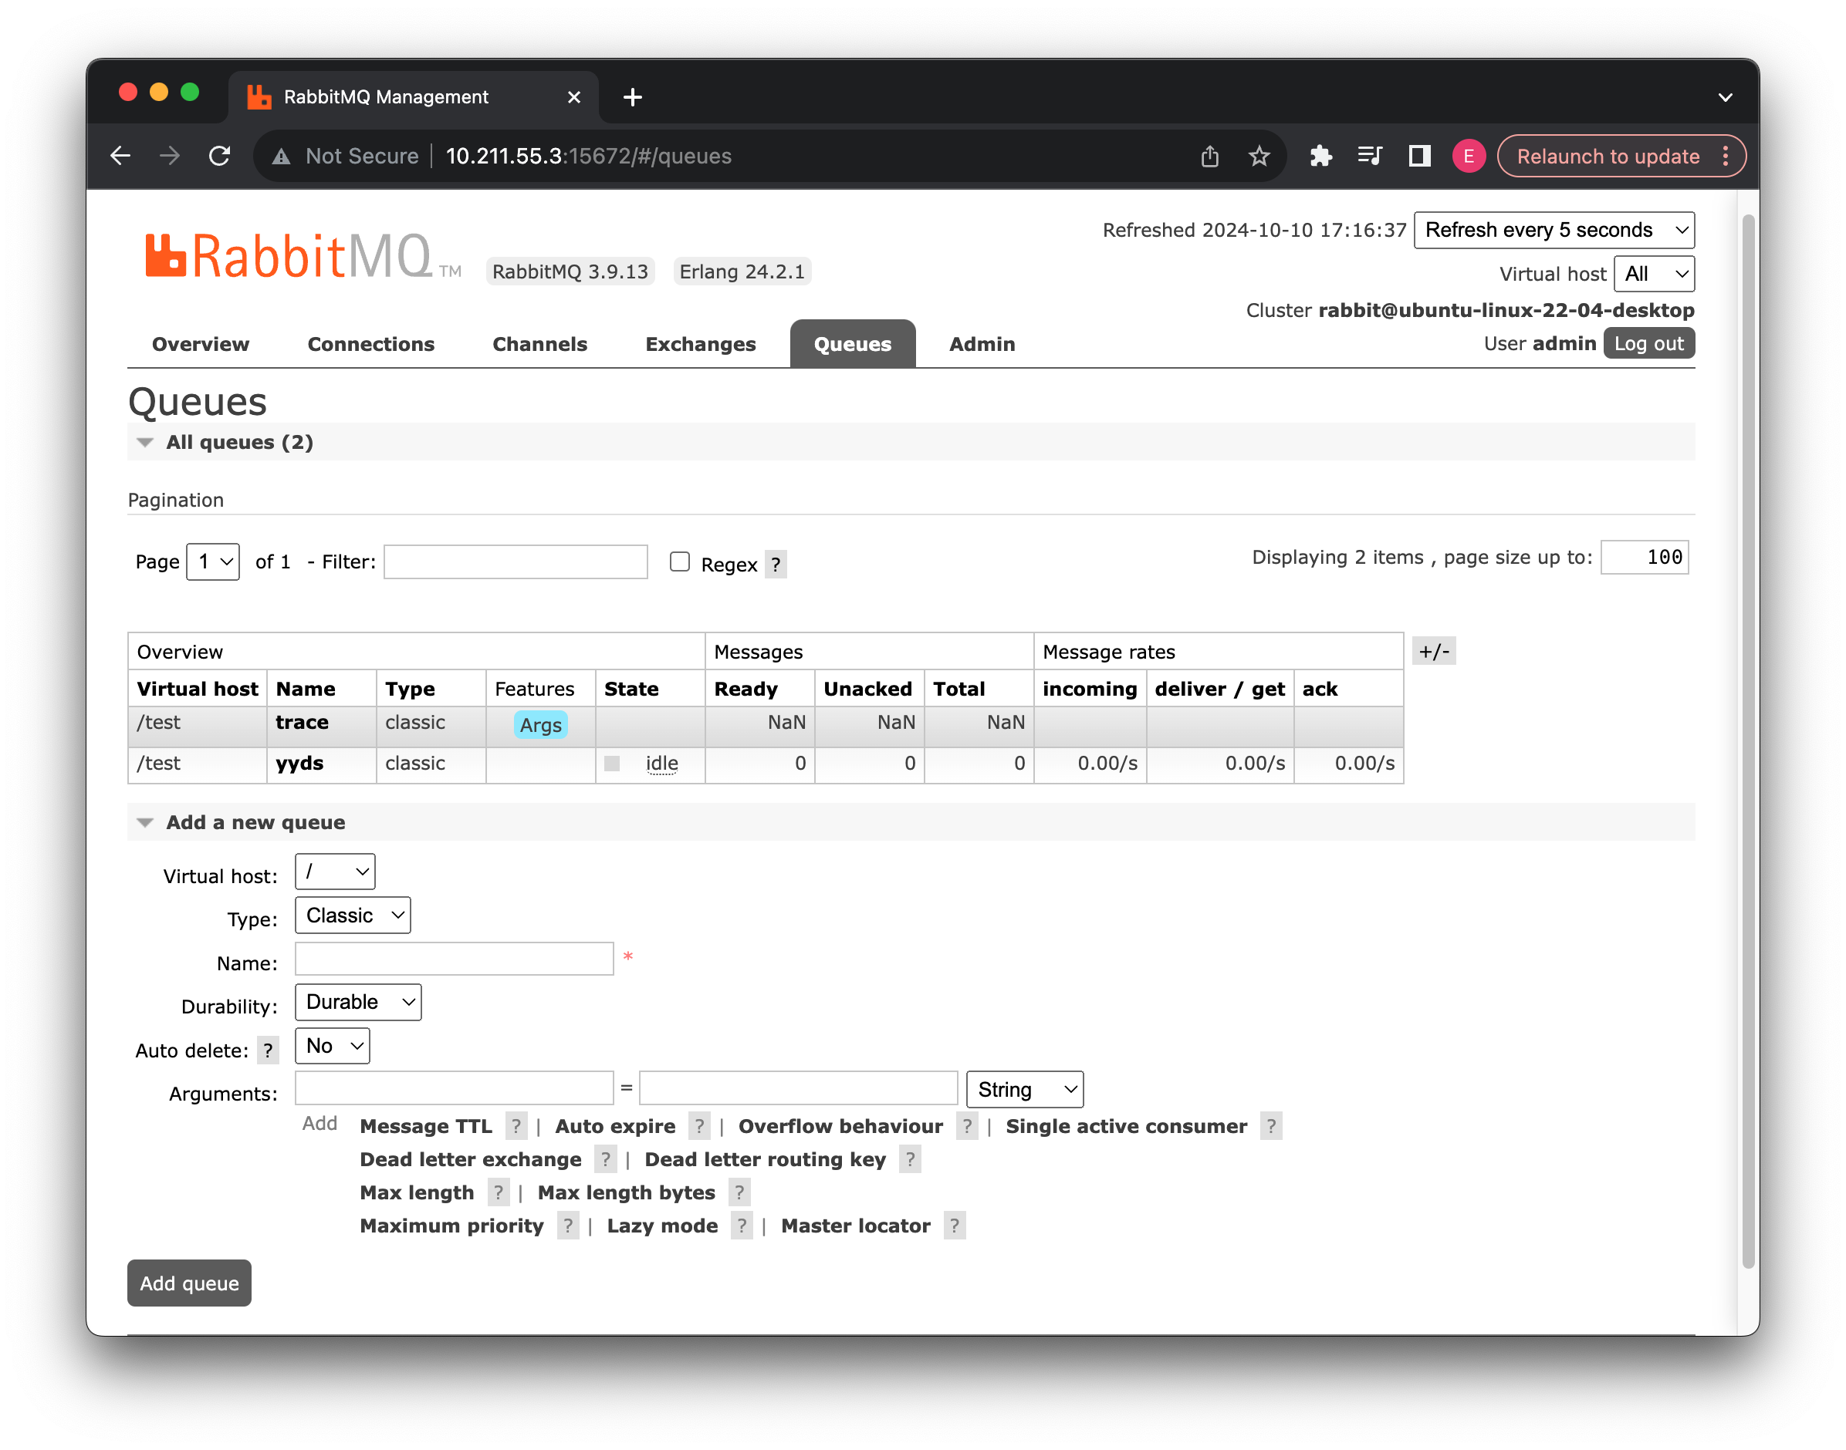Click the Message TTL help question mark

(x=516, y=1127)
